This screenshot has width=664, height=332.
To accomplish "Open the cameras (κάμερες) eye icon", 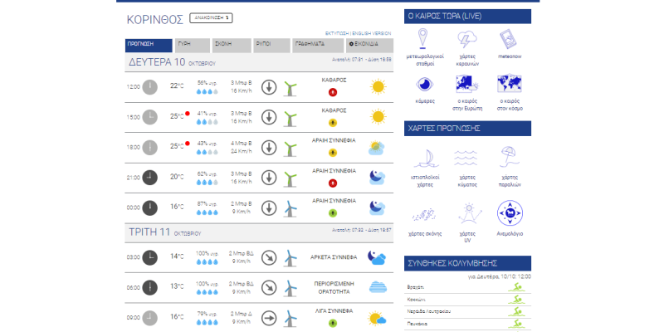I will (423, 84).
